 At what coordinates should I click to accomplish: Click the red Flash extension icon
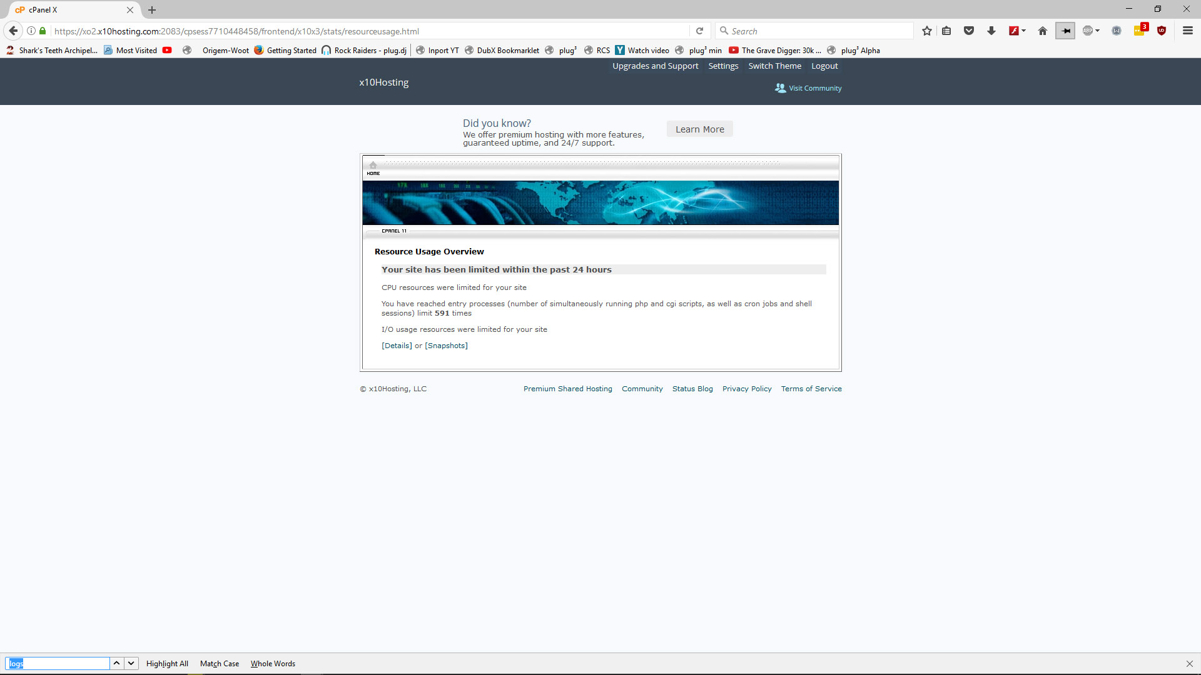(1013, 31)
